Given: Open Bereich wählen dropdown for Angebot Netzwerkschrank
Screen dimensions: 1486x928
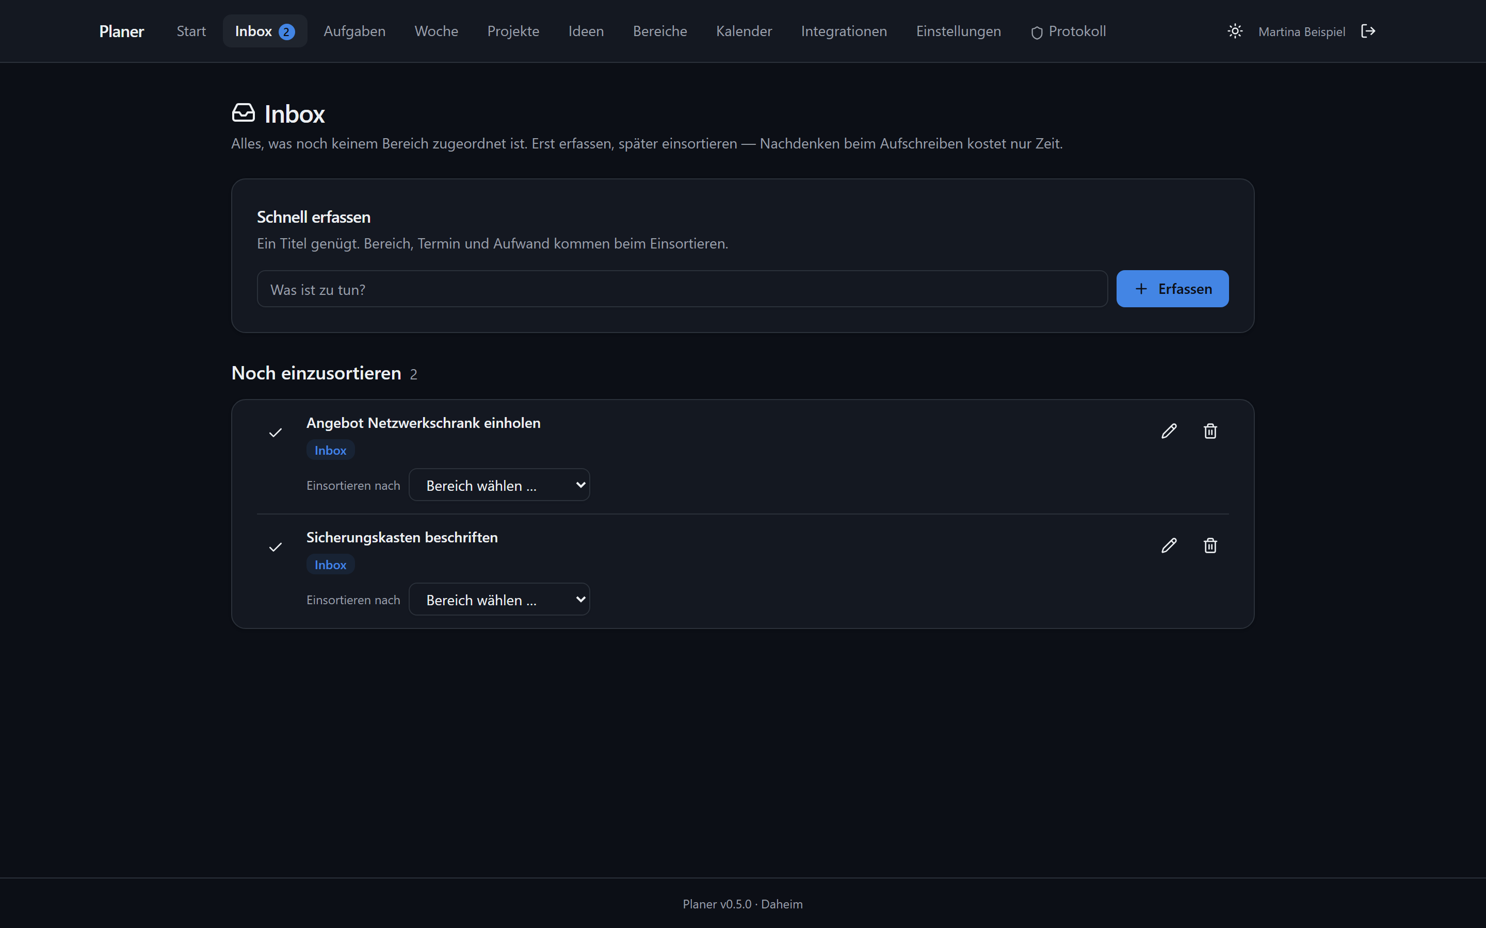Looking at the screenshot, I should 499,485.
